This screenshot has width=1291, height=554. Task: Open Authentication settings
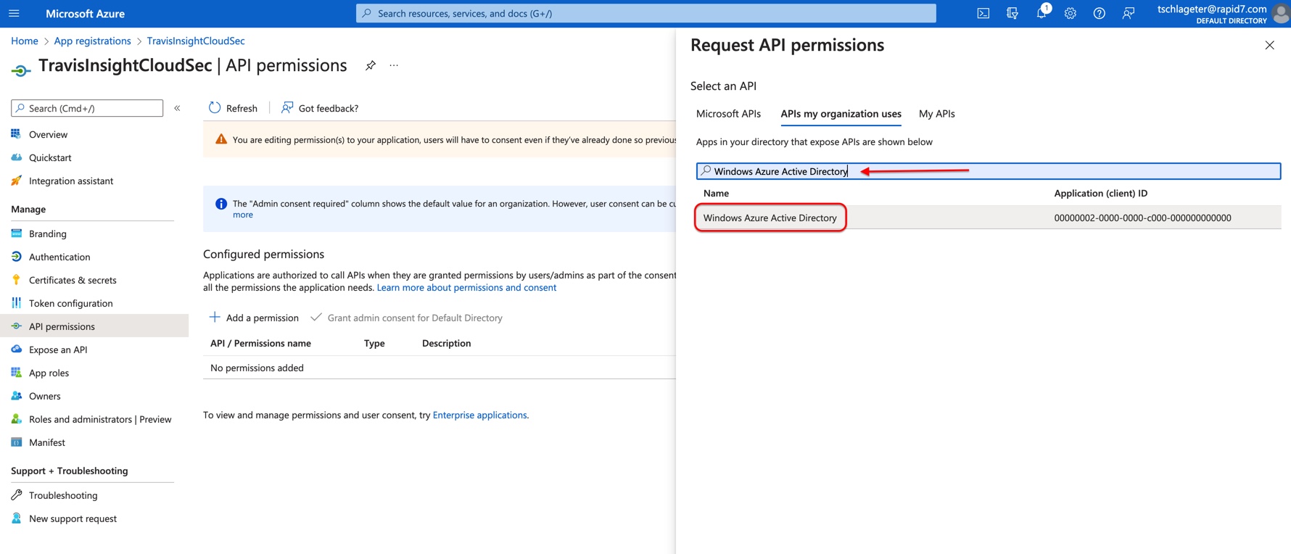59,257
